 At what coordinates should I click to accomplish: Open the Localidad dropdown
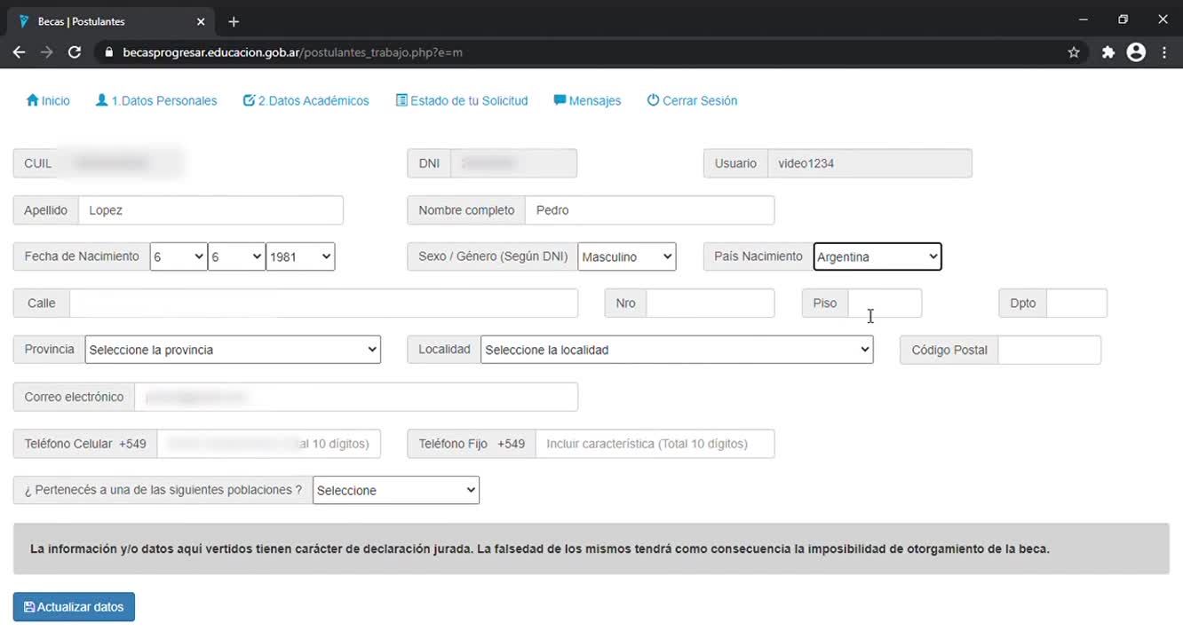(677, 350)
